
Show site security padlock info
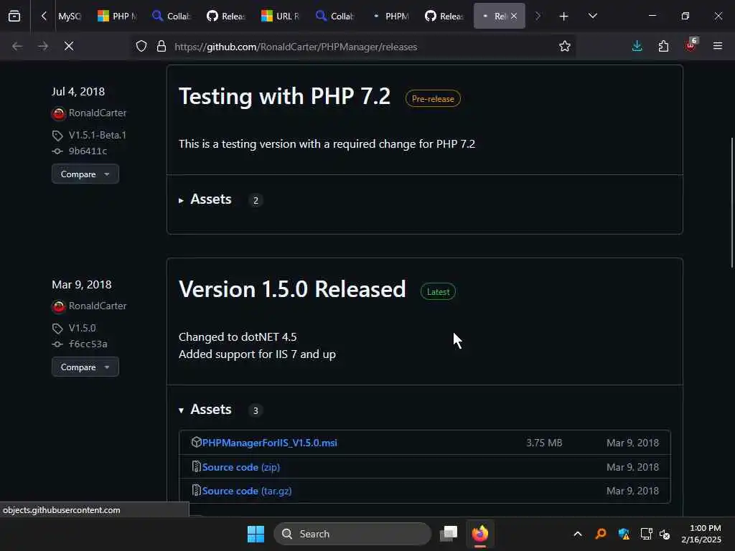coord(161,47)
